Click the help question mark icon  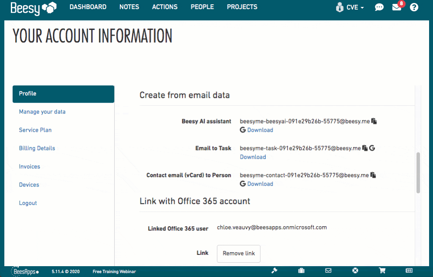414,7
